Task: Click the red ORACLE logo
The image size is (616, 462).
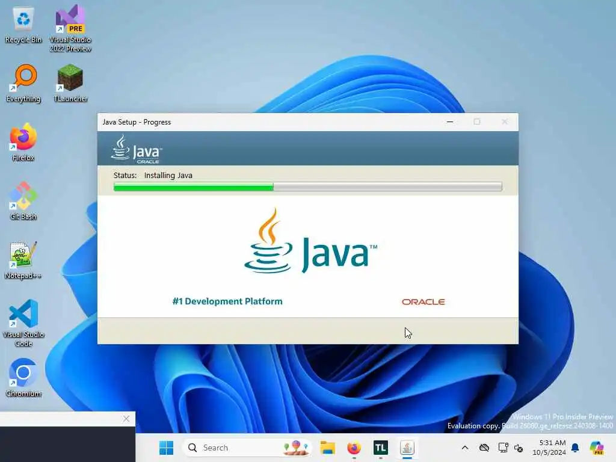Action: [x=423, y=302]
